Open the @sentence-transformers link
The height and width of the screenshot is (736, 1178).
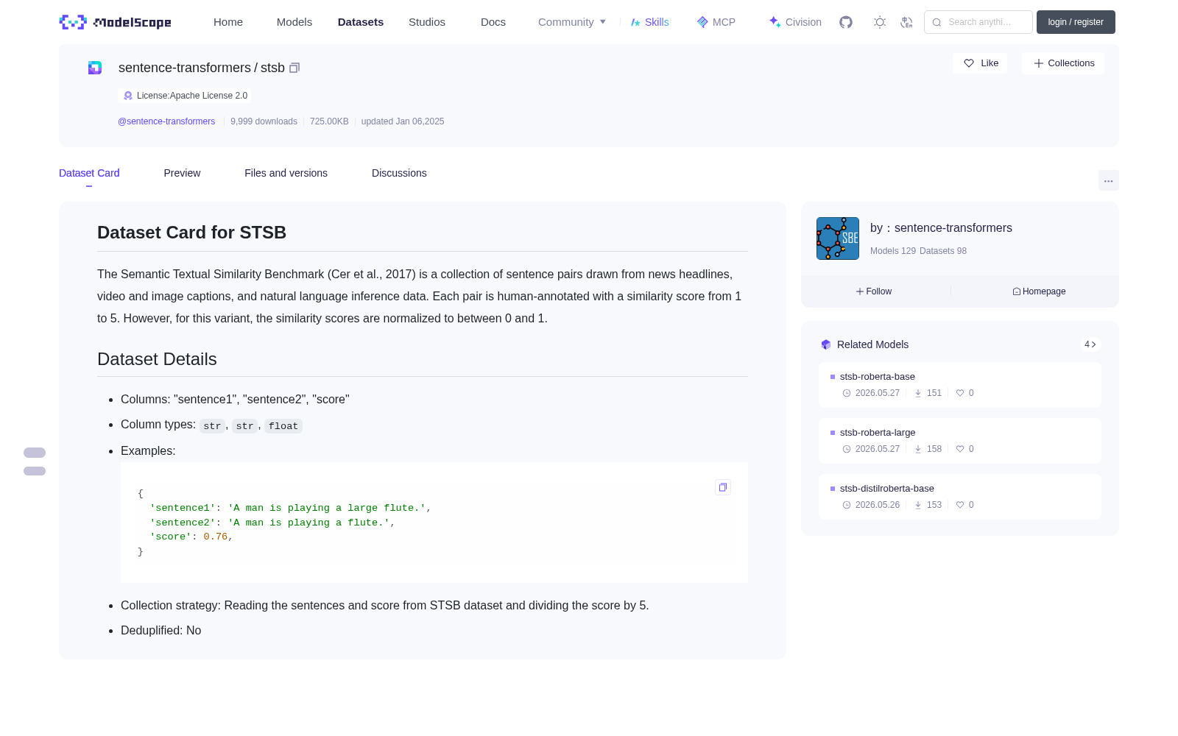point(166,121)
